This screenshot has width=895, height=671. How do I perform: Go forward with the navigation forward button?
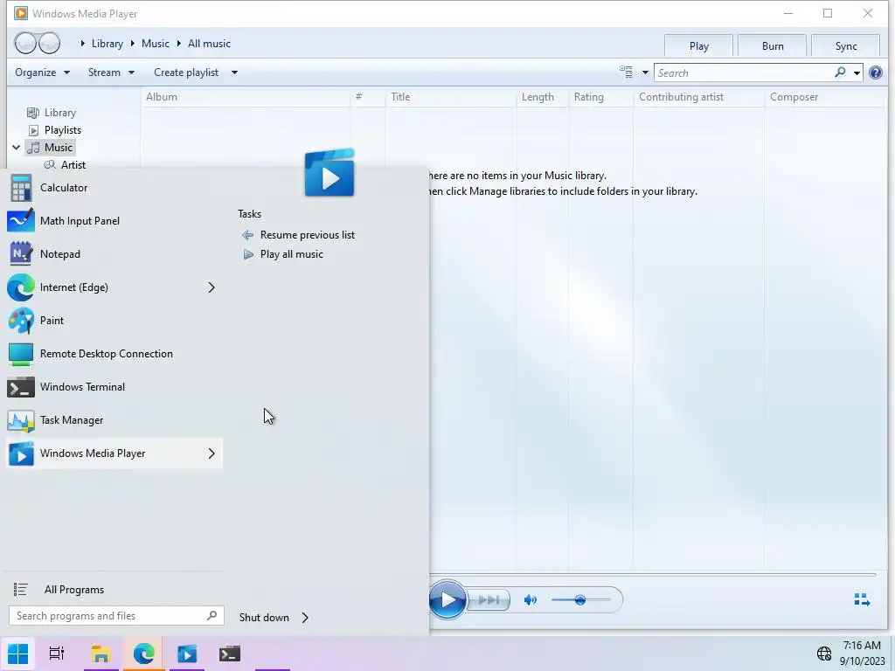(50, 44)
